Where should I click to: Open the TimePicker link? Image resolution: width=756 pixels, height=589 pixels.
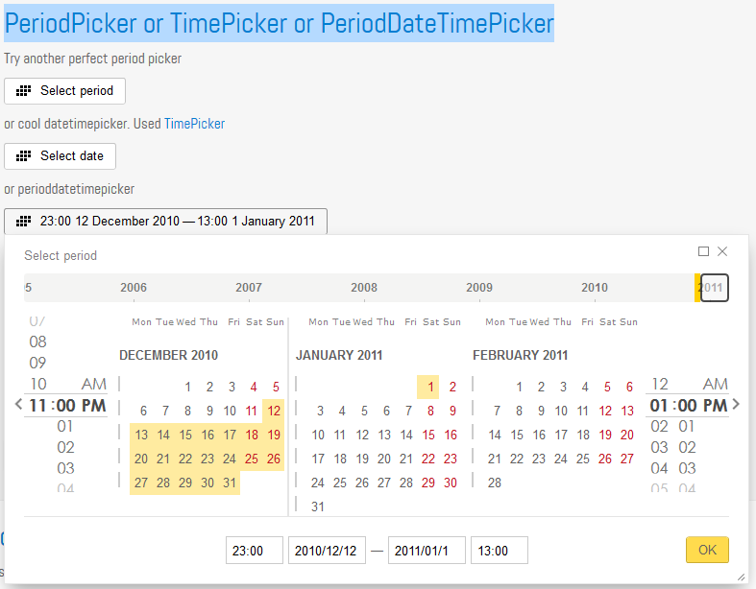194,124
